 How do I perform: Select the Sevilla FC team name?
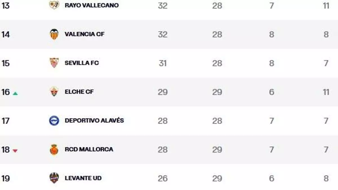click(x=82, y=63)
